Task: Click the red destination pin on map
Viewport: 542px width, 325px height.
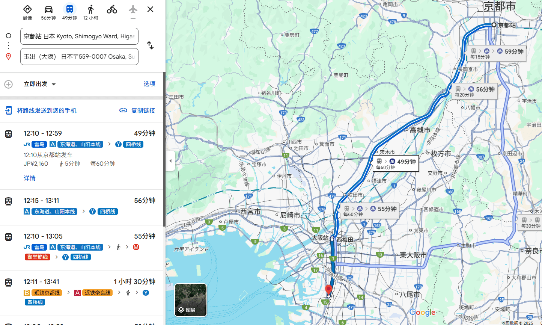Action: (328, 290)
